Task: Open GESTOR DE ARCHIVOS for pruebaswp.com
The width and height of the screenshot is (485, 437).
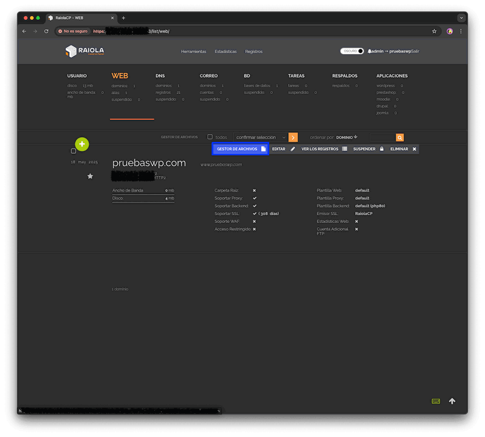Action: click(x=240, y=149)
